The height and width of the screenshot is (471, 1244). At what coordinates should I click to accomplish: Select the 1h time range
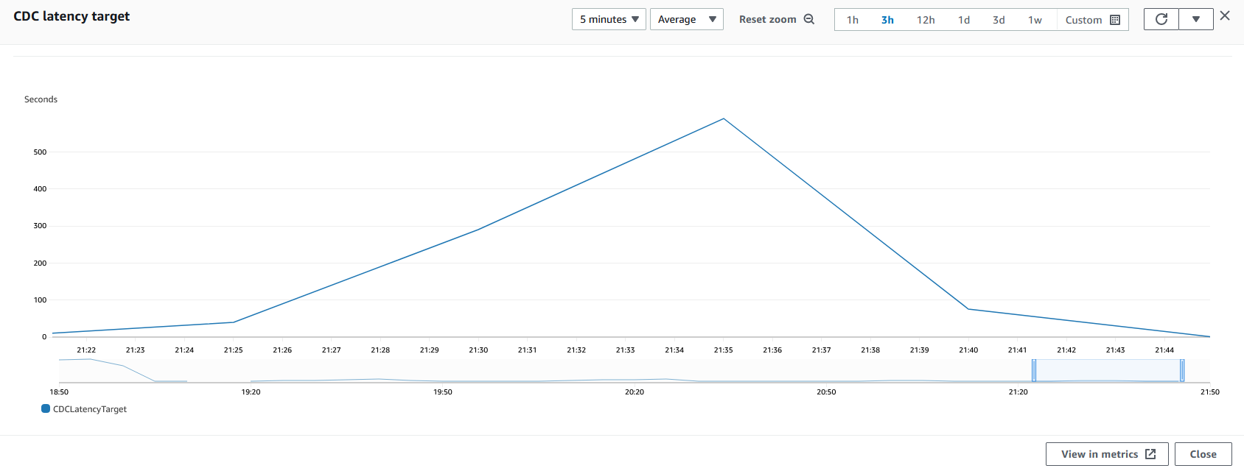(x=853, y=20)
